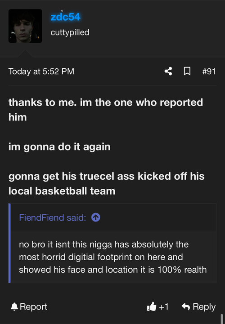Click the zdc54 username link
The image size is (225, 324).
point(65,17)
